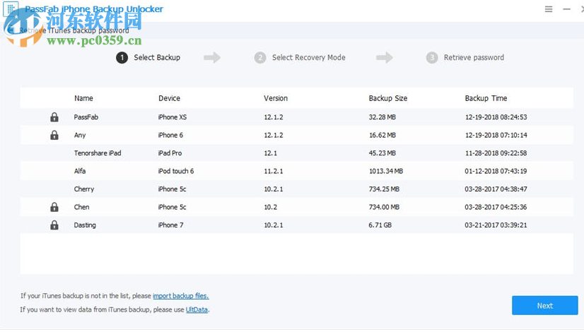Click the iPhone 7 device cell
The width and height of the screenshot is (584, 332).
click(170, 225)
